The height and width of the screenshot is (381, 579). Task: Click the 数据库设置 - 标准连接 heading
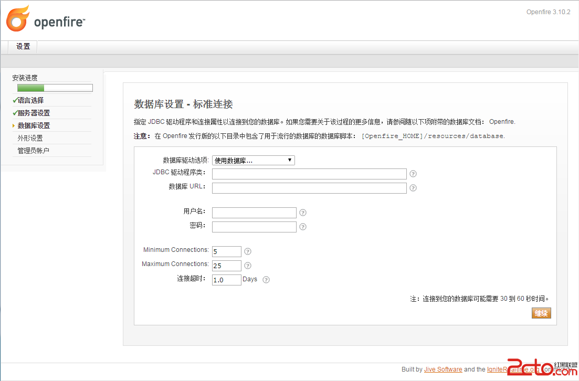(x=183, y=104)
